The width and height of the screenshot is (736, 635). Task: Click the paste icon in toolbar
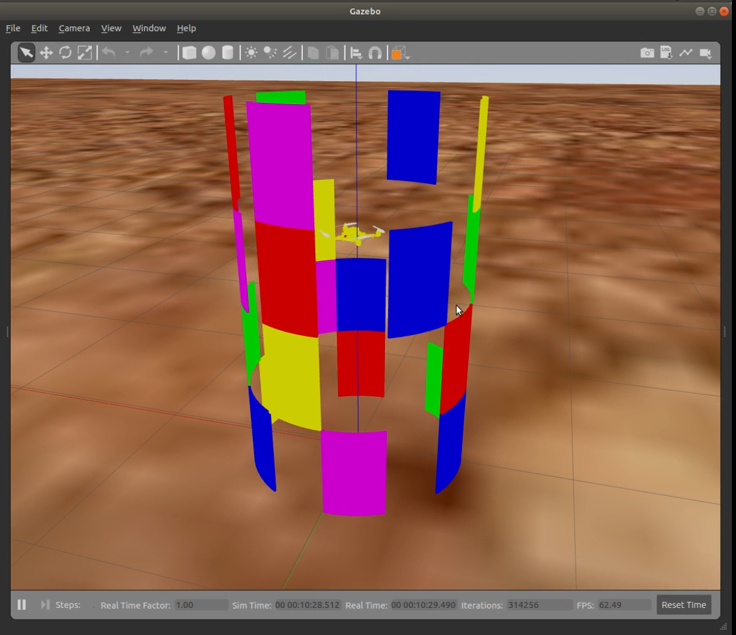click(333, 53)
